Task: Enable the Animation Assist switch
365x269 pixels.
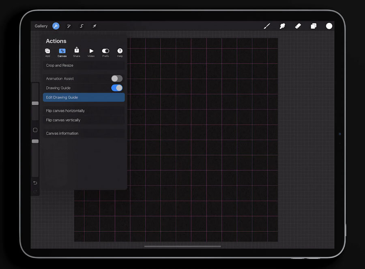Action: [x=117, y=79]
